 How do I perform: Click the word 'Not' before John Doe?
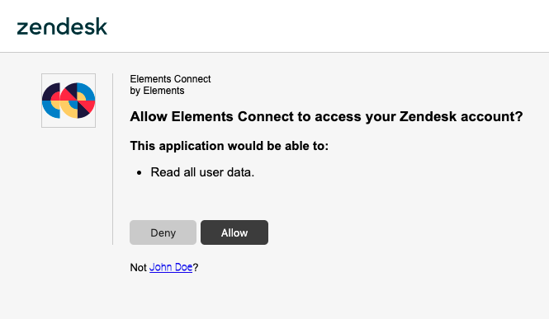(x=138, y=267)
